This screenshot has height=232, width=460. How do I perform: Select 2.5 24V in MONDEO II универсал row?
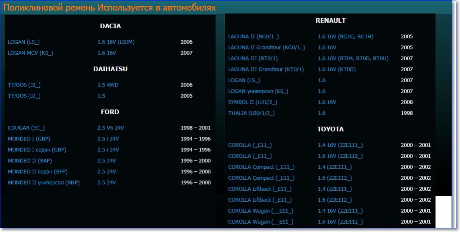click(x=106, y=183)
